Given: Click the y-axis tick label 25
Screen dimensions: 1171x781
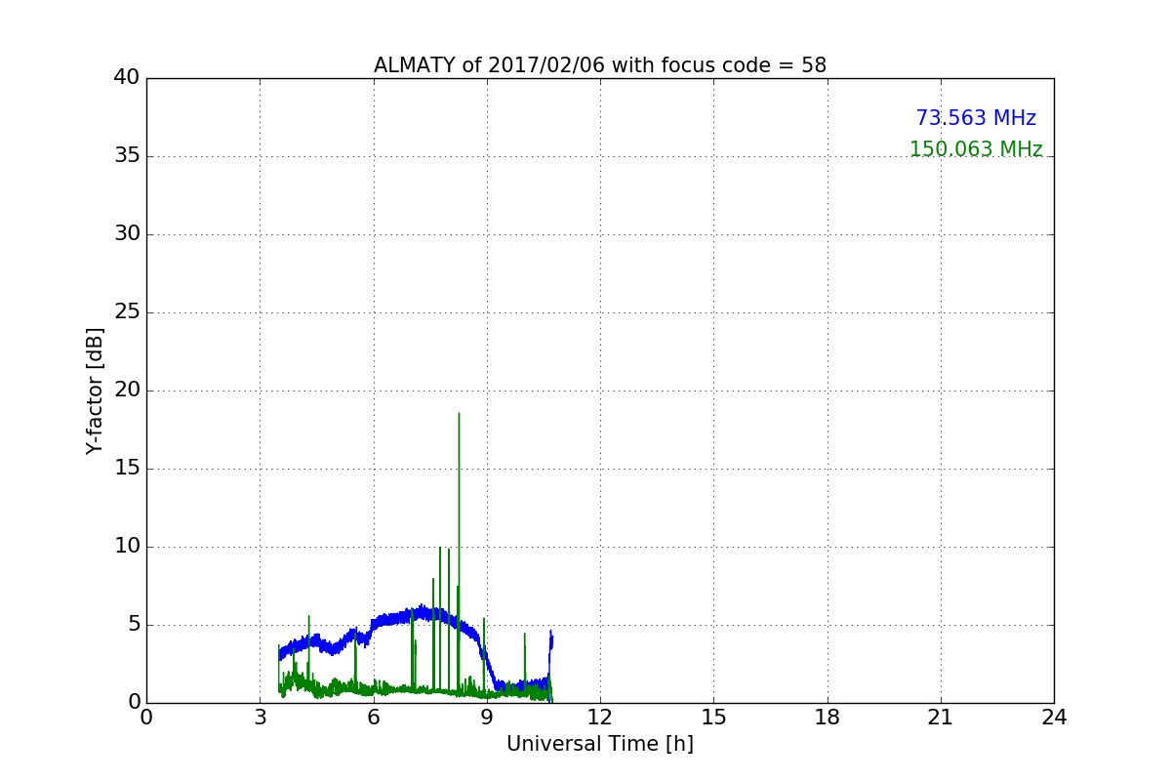Looking at the screenshot, I should (127, 312).
